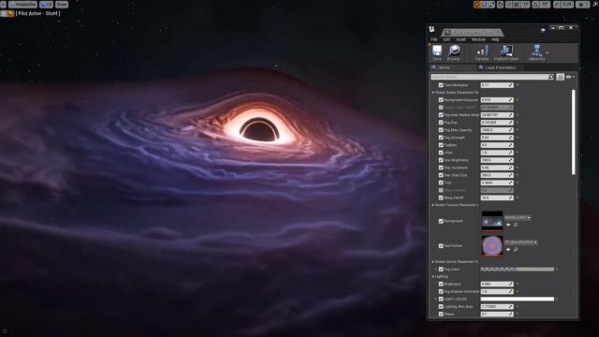
Task: Select the Details tab
Action: click(x=444, y=67)
